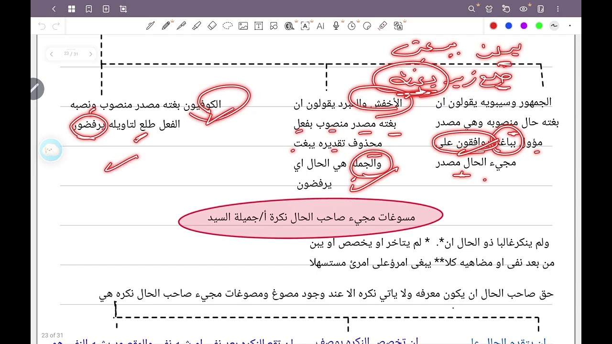The width and height of the screenshot is (612, 344).
Task: Open the AI assistant tool
Action: (x=320, y=26)
